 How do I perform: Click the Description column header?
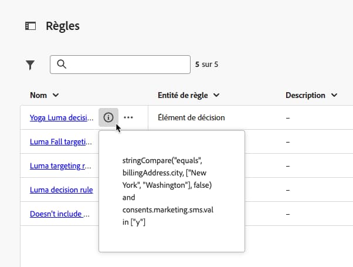305,95
